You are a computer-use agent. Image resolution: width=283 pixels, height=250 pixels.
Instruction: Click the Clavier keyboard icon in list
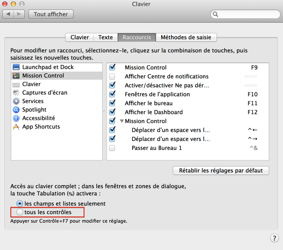pos(16,84)
